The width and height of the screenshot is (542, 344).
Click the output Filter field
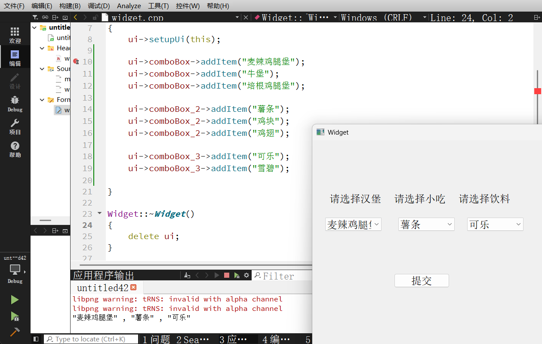[x=282, y=276]
